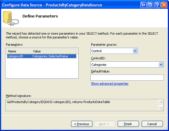This screenshot has width=169, height=131.
Task: Open the Show advanced properties link
Action: pos(110,83)
